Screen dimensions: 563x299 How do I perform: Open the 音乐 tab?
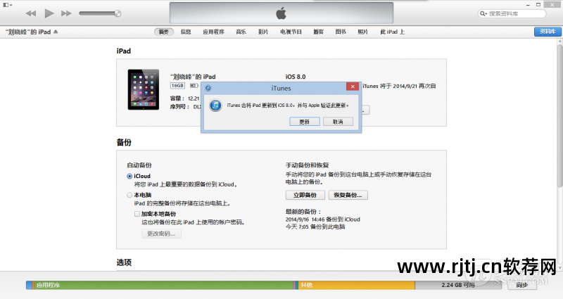click(241, 32)
